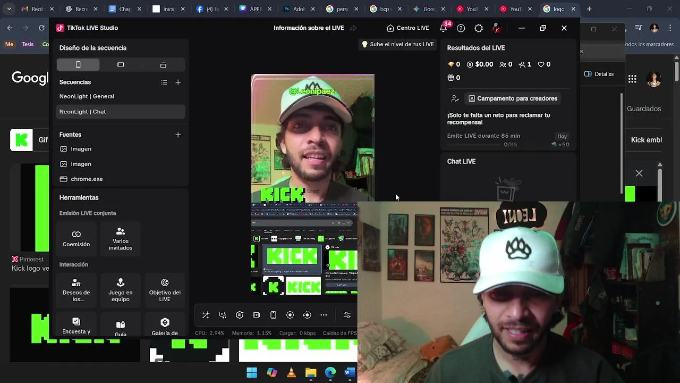This screenshot has width=680, height=383.
Task: Select the dual-screen layout icon
Action: 163,64
